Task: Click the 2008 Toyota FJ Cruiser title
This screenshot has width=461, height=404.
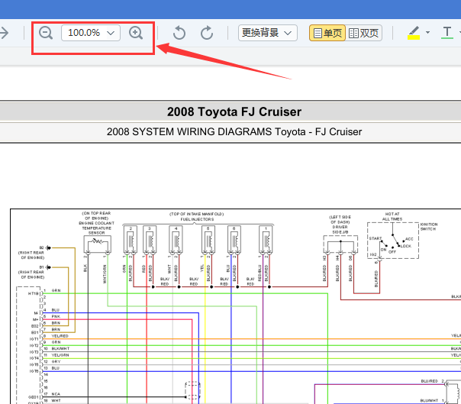Action: pos(234,112)
